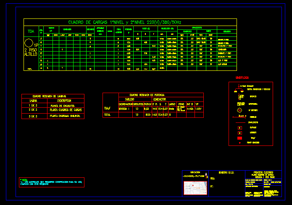Select the red map pin on location thumbnail
Image resolution: width=292 pixels, height=205 pixels.
(193, 186)
